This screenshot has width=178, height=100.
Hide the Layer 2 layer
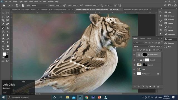pos(134,65)
